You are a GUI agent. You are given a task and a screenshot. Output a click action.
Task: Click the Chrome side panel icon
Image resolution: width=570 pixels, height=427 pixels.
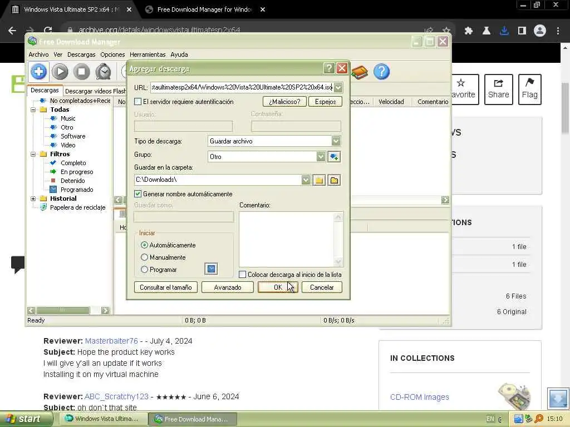click(522, 31)
